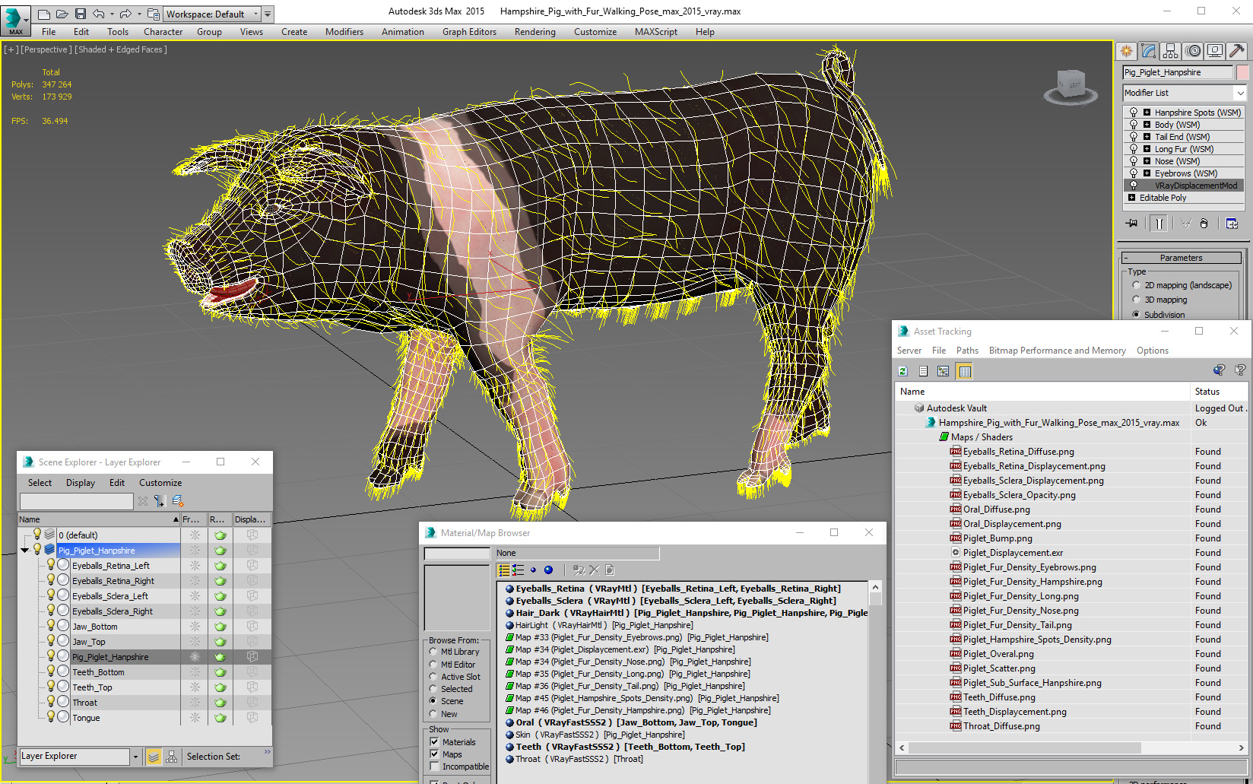Open the Modifiers menu
Viewport: 1253px width, 784px height.
tap(344, 32)
